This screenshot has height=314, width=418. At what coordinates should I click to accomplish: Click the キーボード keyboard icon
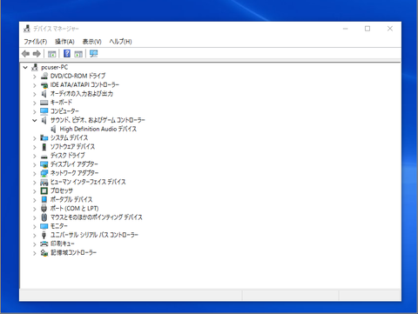(44, 103)
